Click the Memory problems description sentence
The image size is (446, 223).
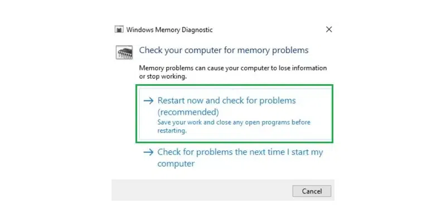[232, 68]
